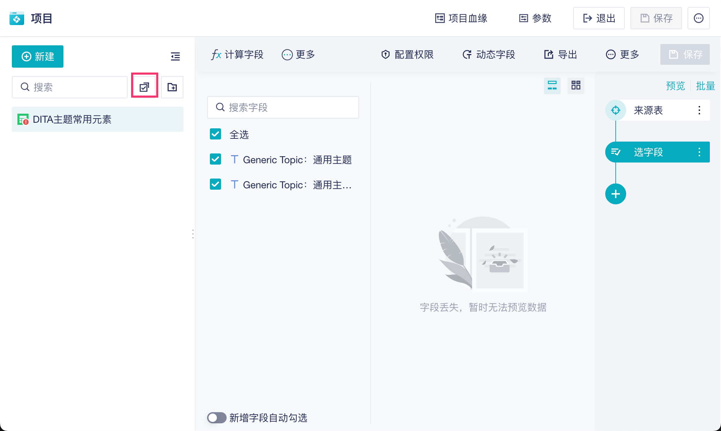Toggle 新增字段自动勾选 switch

point(217,418)
